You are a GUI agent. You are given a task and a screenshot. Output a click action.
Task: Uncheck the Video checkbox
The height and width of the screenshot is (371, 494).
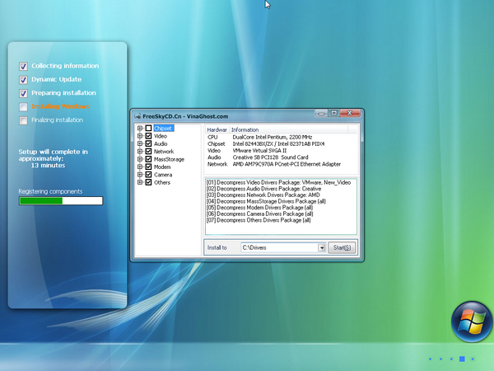click(x=148, y=136)
